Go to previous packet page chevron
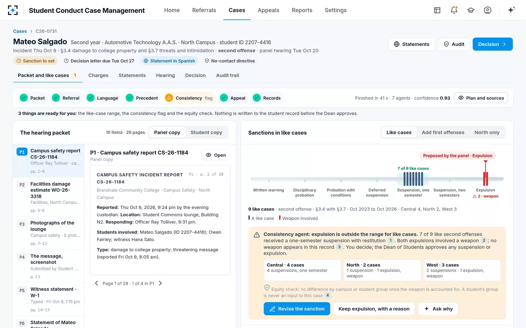526x328 pixels. [96, 283]
